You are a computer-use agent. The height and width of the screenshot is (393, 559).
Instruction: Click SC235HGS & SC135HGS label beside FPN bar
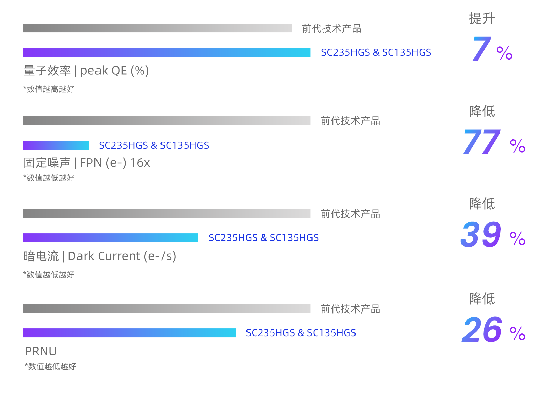[x=154, y=145]
